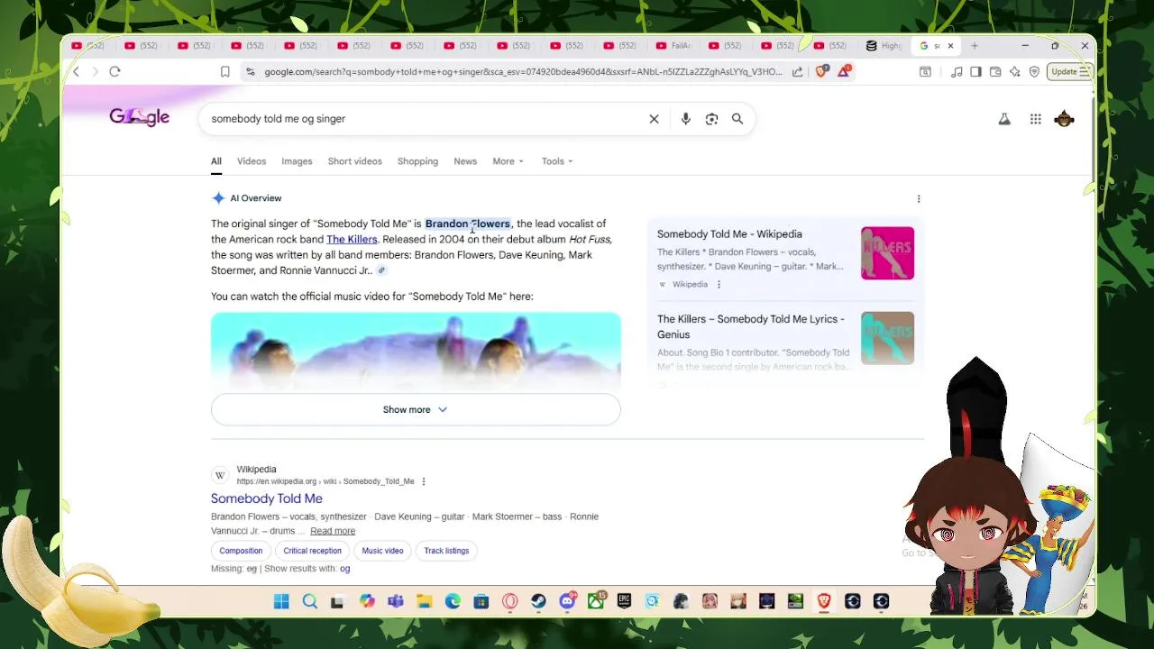This screenshot has height=649, width=1154.
Task: Expand the Tools dropdown
Action: coord(557,161)
